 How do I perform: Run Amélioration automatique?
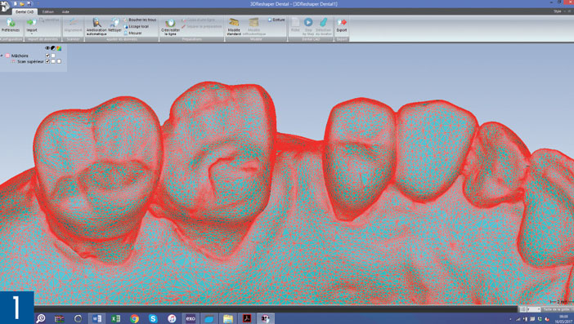click(x=96, y=27)
